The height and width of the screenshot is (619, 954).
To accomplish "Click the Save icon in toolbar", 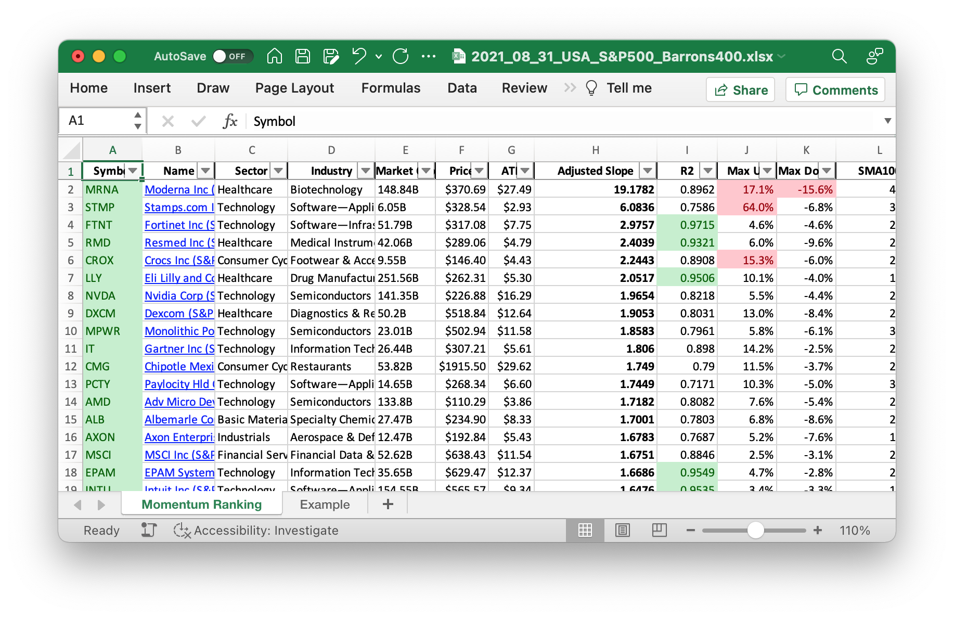I will pos(302,56).
